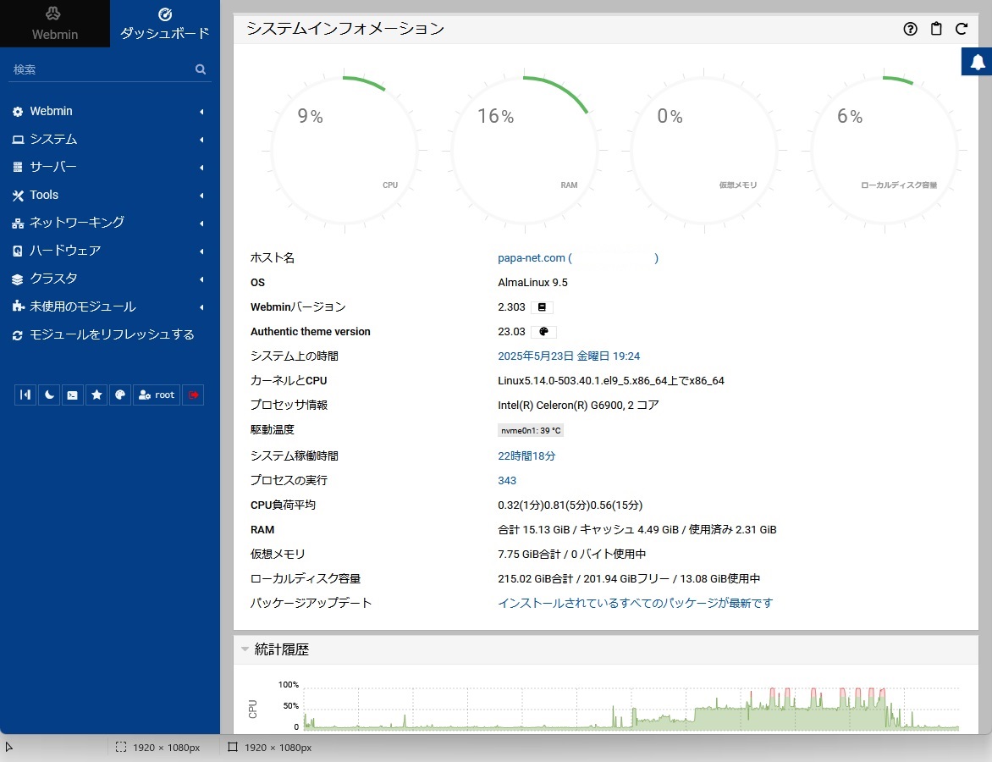Screen dimensions: 992x762
Task: Open the 未使用のモジュール menu
Action: 109,306
